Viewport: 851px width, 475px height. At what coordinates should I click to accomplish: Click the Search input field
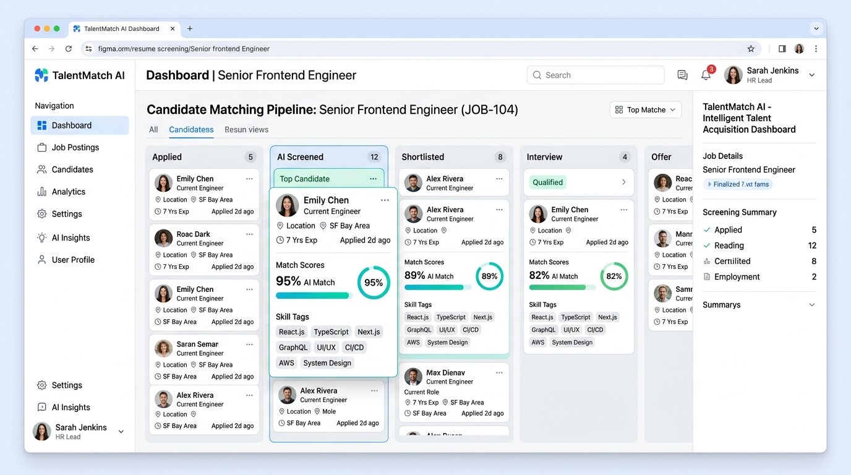pyautogui.click(x=596, y=75)
